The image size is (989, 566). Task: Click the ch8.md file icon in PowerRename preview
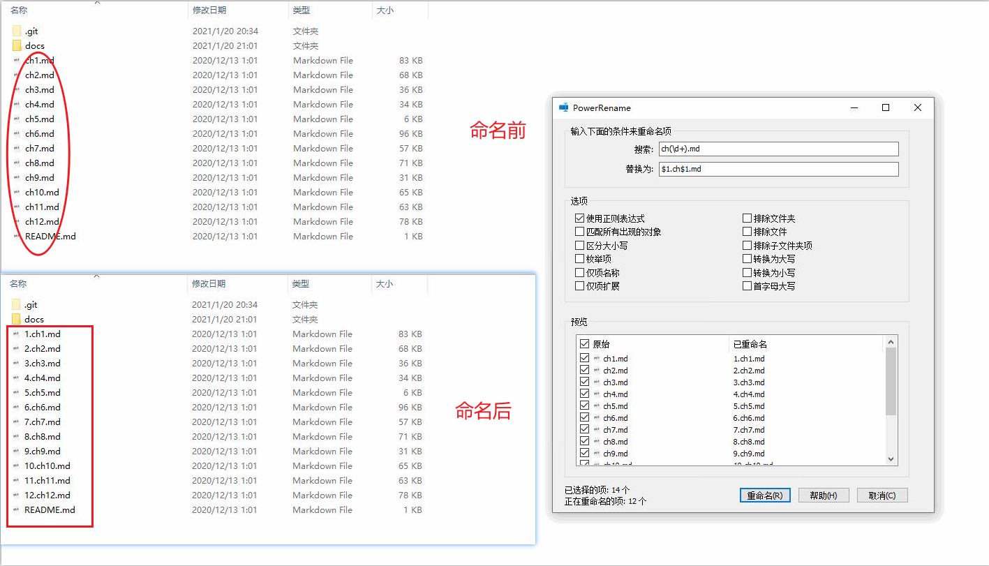pos(597,442)
